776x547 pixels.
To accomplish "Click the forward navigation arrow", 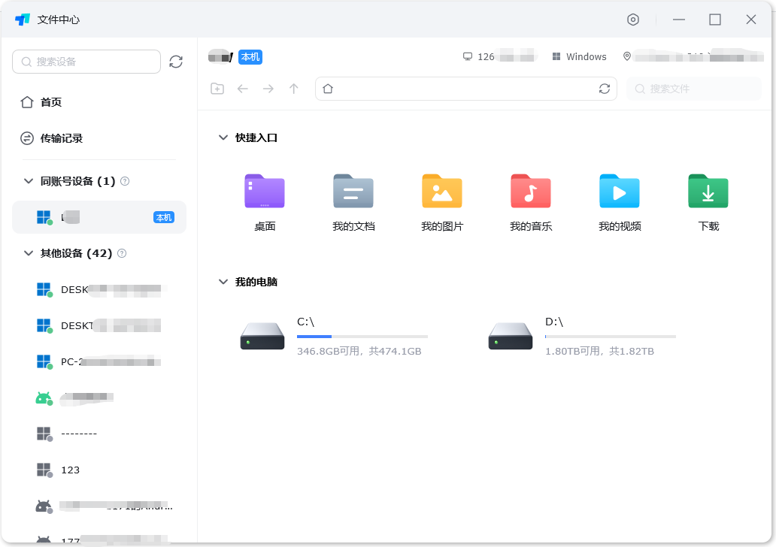I will coord(268,89).
